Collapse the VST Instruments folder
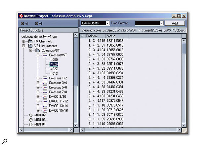Viewport: 205px width, 146px height. tap(23, 46)
